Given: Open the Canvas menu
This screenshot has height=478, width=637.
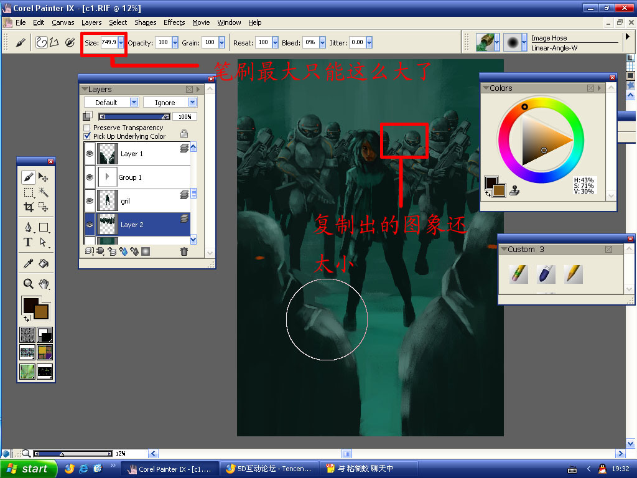Looking at the screenshot, I should click(x=63, y=23).
